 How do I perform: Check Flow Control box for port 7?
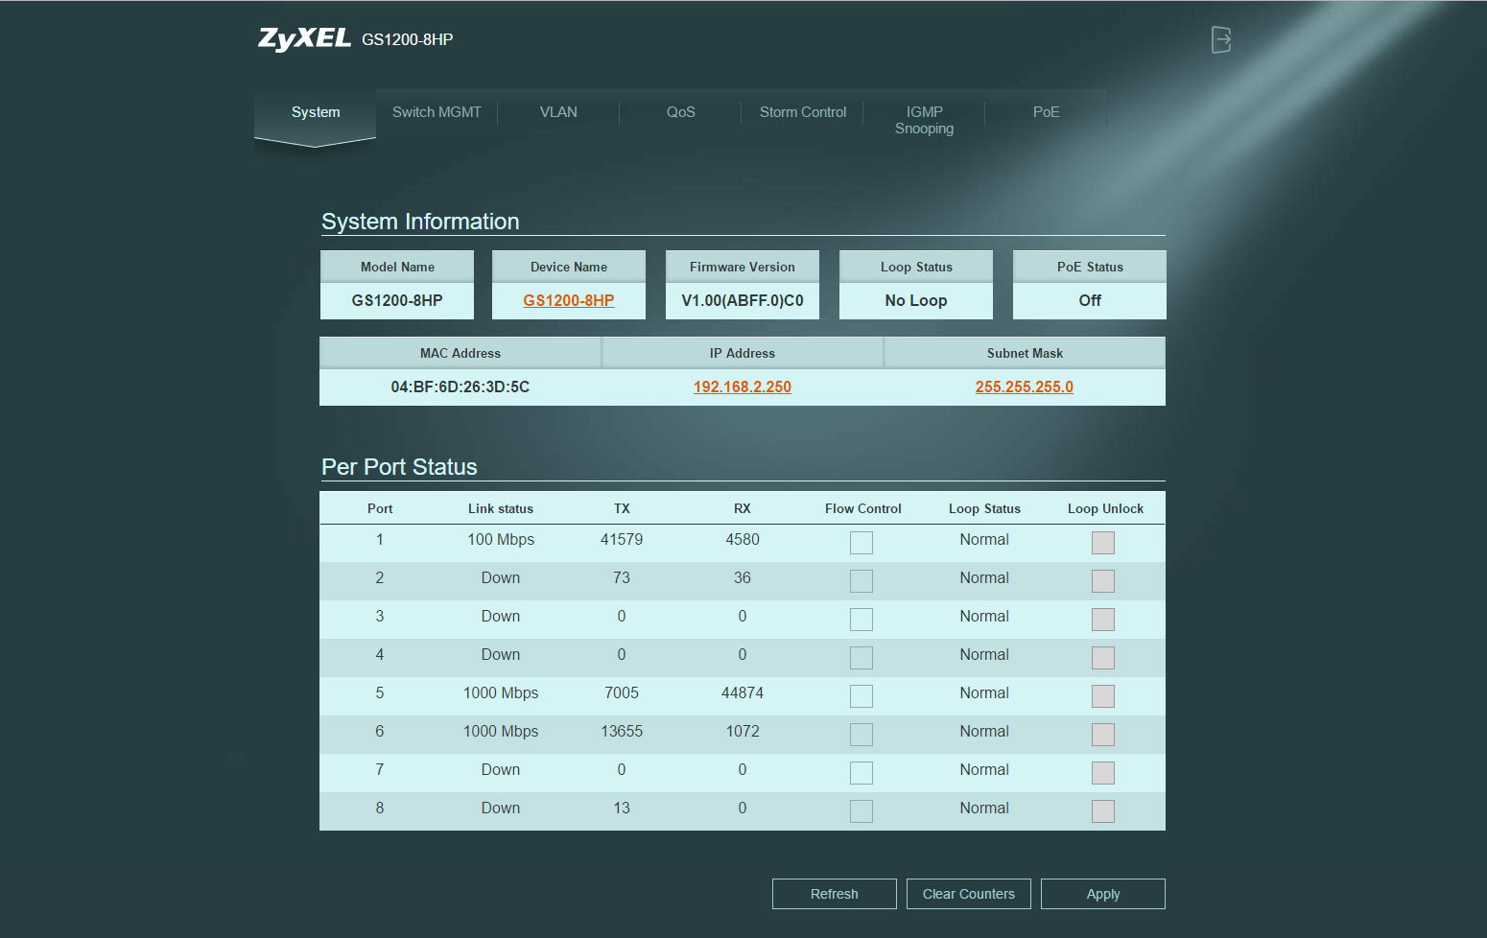coord(862,773)
